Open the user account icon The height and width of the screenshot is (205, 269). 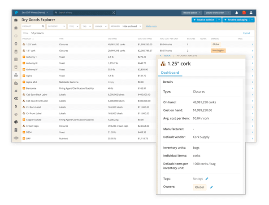coord(251,13)
